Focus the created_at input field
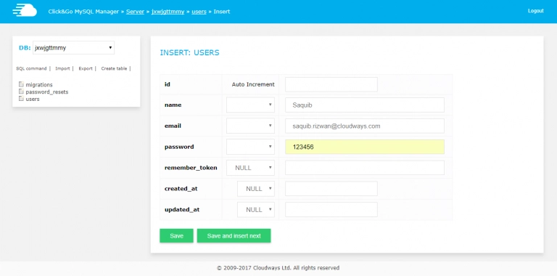557x276 pixels. coord(331,189)
